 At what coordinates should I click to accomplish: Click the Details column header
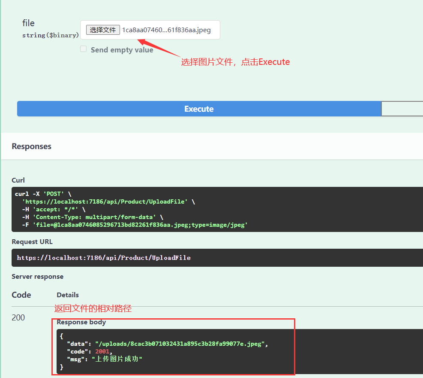click(68, 295)
